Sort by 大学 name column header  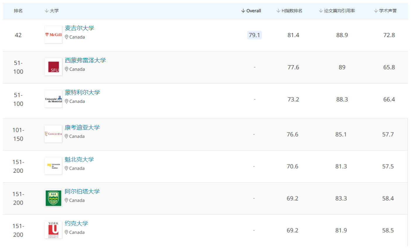(x=52, y=11)
